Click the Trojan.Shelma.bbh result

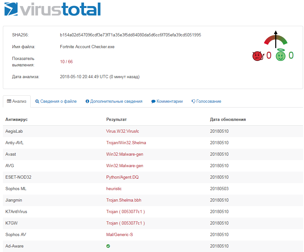tap(124, 200)
